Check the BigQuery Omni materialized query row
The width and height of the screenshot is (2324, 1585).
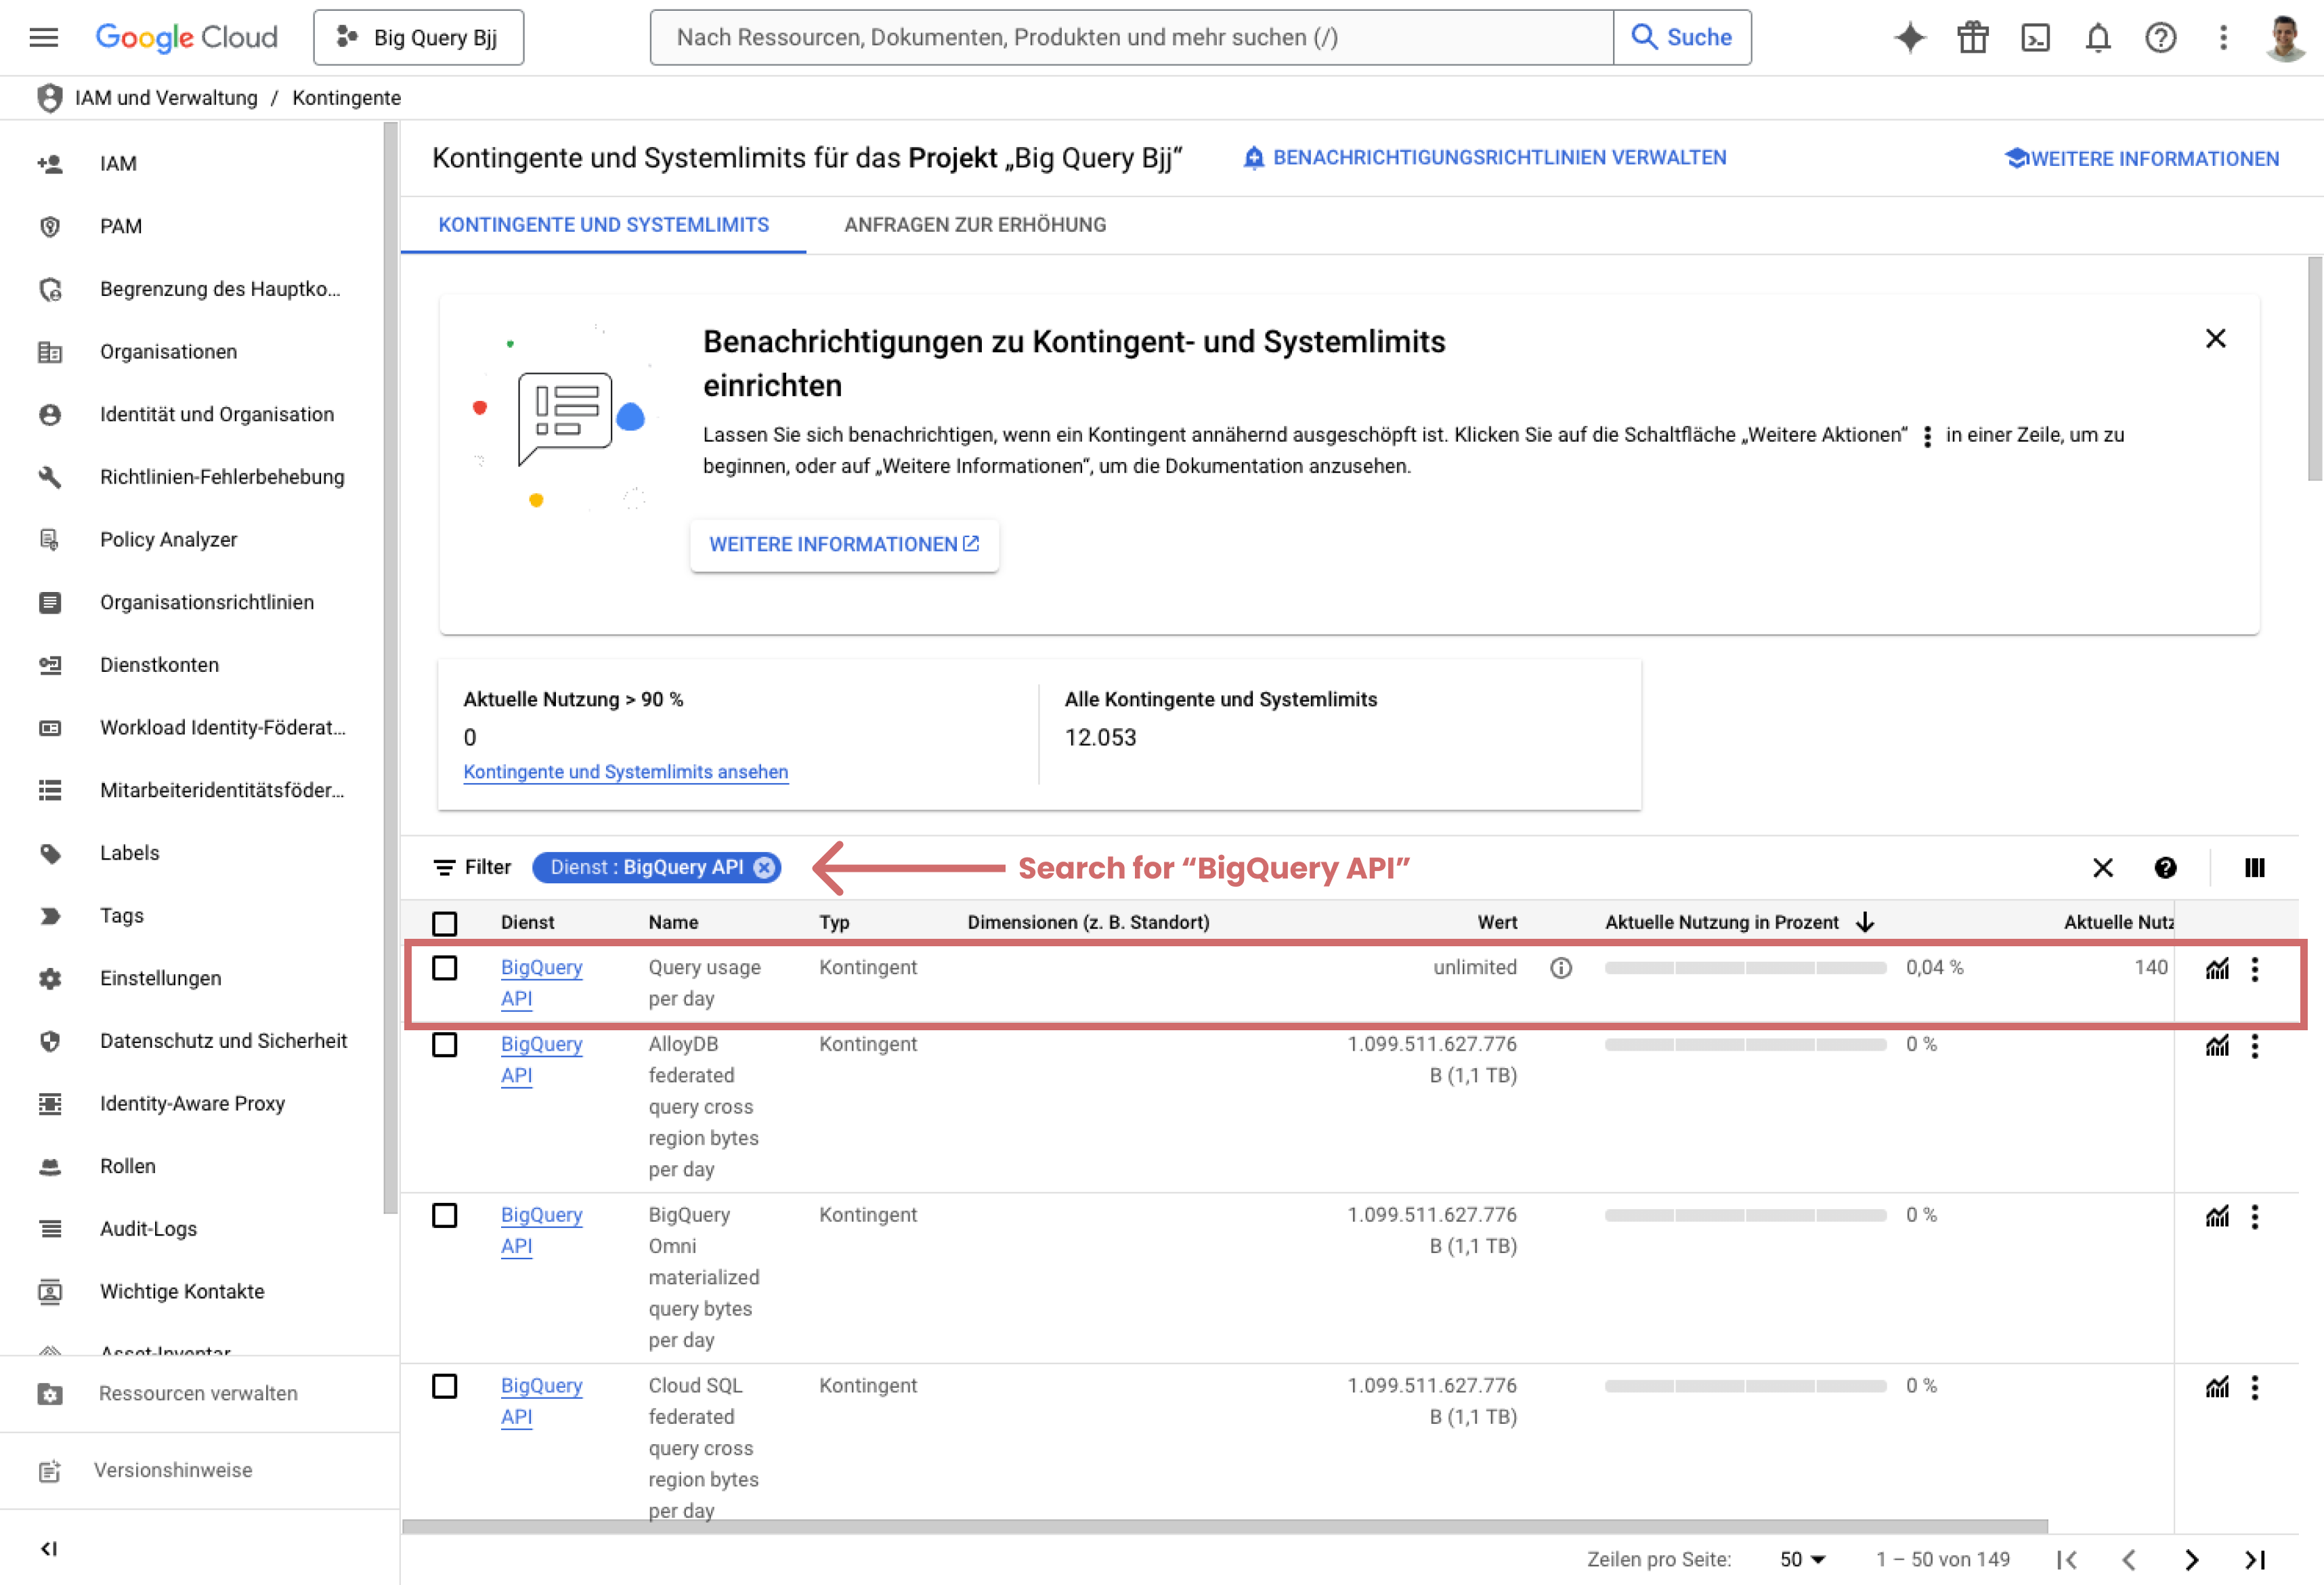tap(444, 1216)
